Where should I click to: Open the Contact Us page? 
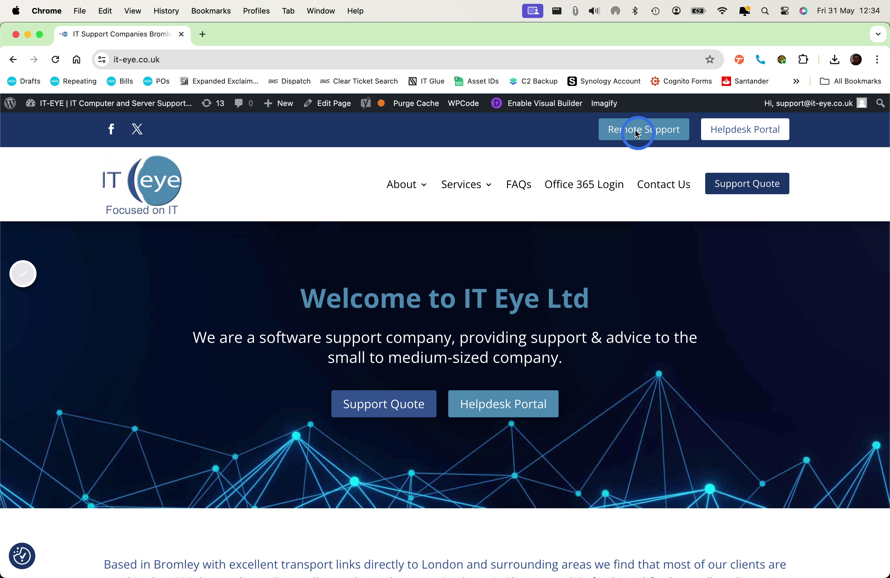[x=663, y=184]
